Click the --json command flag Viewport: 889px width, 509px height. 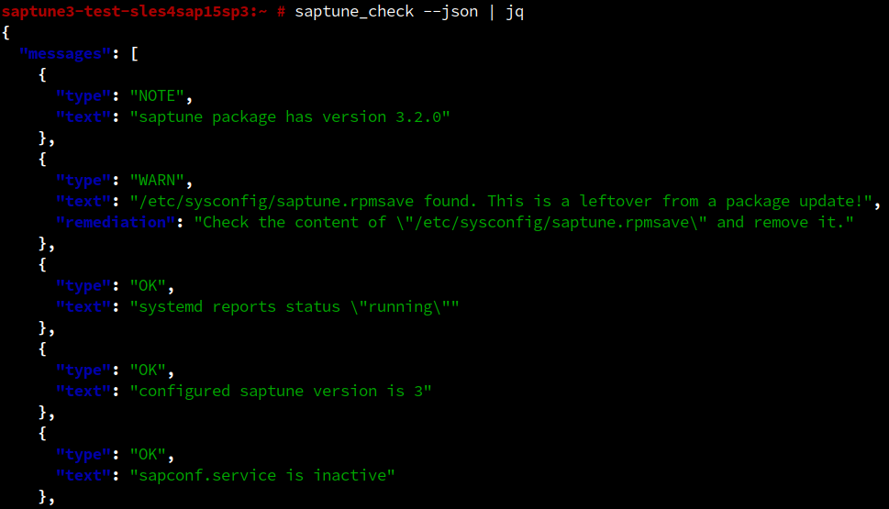coord(450,11)
